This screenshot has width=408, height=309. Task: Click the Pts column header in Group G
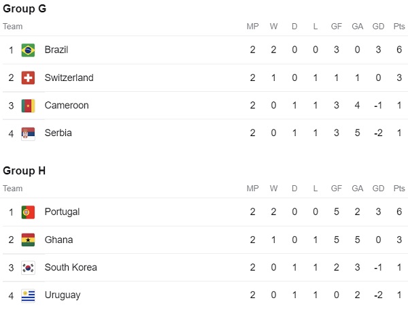pos(399,27)
